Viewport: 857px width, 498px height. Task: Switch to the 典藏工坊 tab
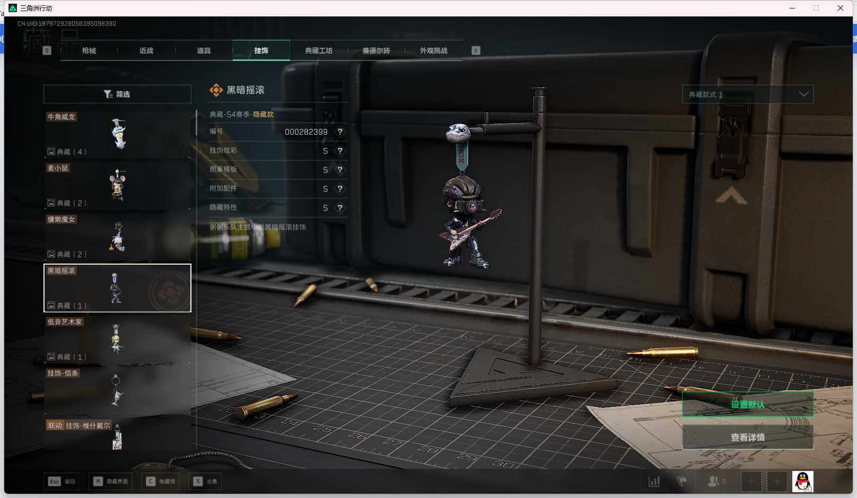(x=319, y=51)
